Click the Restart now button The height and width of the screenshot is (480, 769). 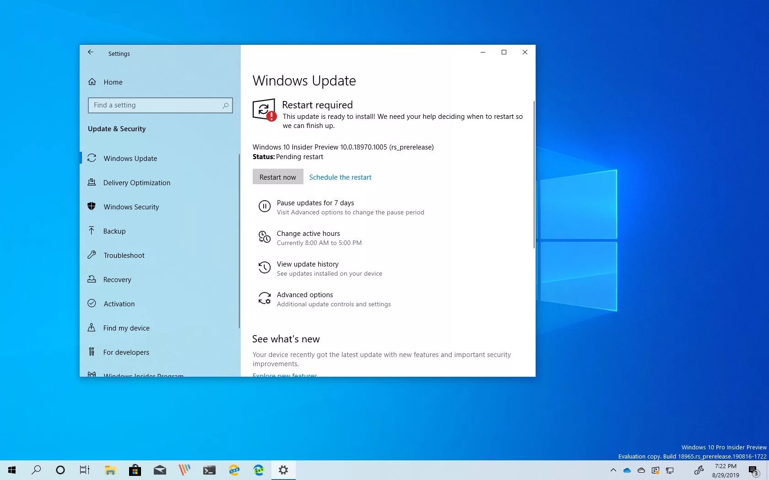pos(278,177)
